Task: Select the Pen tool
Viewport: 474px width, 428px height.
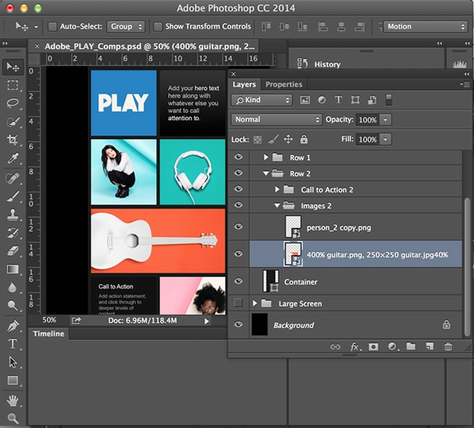Action: click(x=13, y=326)
